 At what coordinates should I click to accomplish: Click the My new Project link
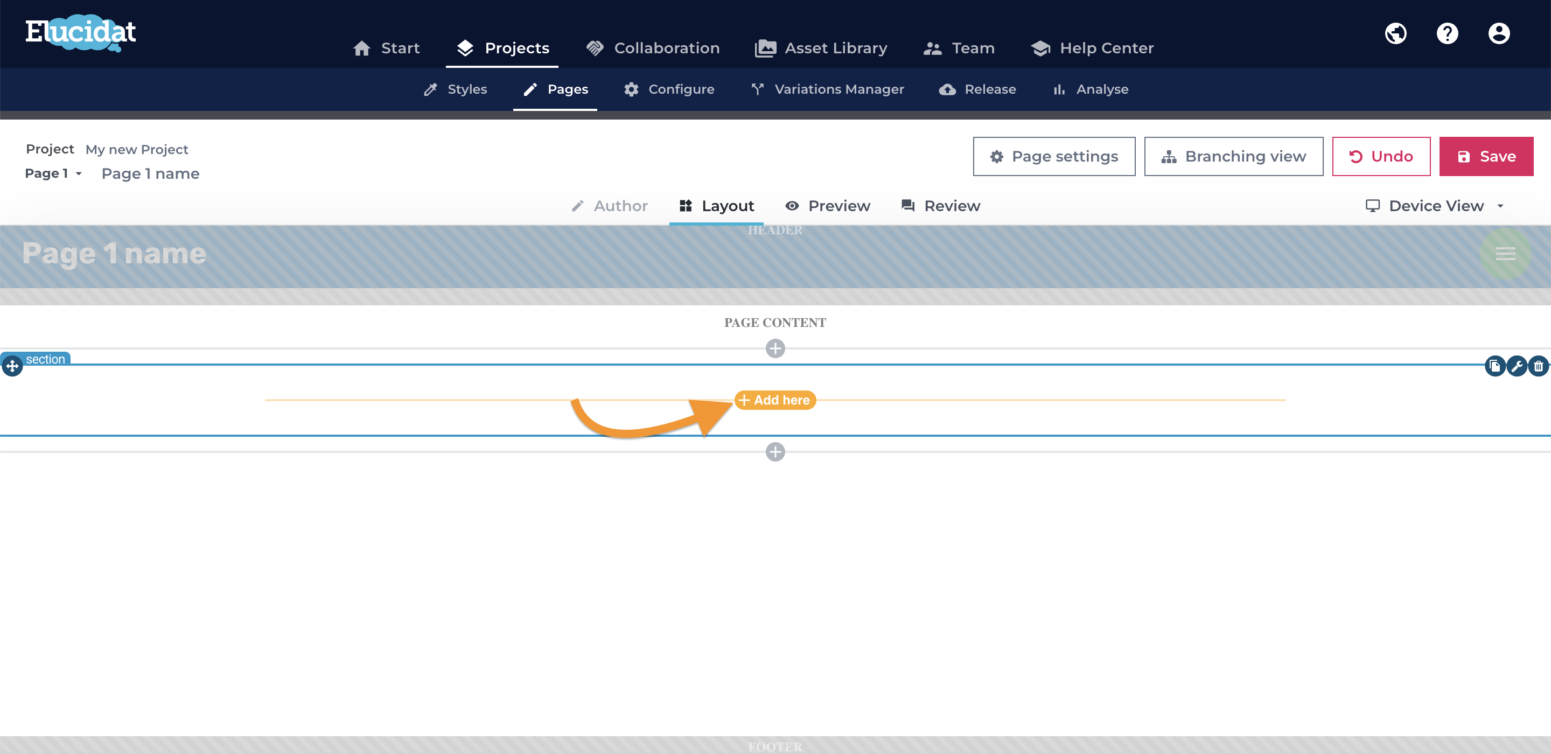(137, 149)
